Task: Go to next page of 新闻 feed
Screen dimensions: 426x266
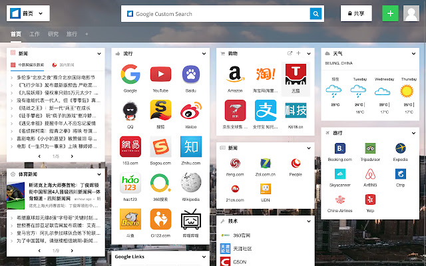Action: 72,156
